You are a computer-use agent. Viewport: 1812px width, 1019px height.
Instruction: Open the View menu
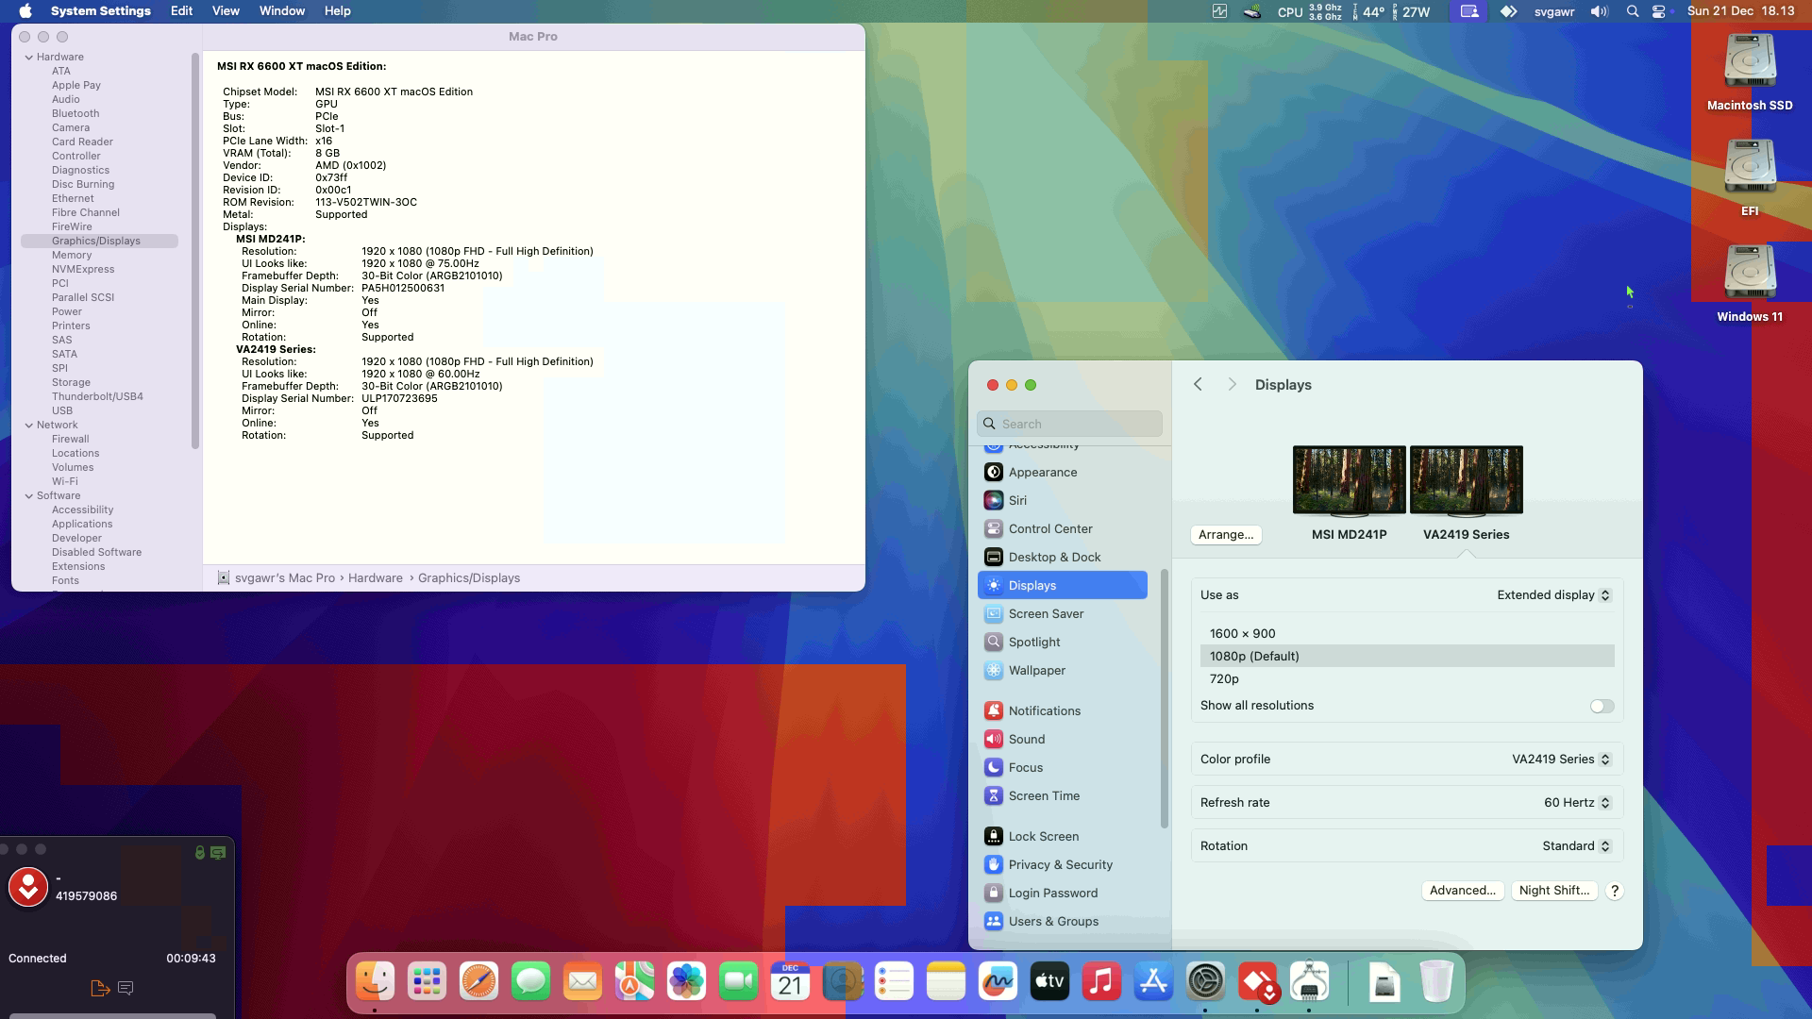tap(226, 11)
